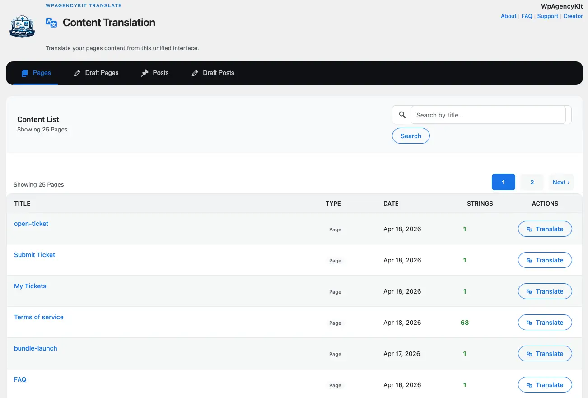Open the FAQ link in header
This screenshot has width=588, height=398.
[x=527, y=16]
